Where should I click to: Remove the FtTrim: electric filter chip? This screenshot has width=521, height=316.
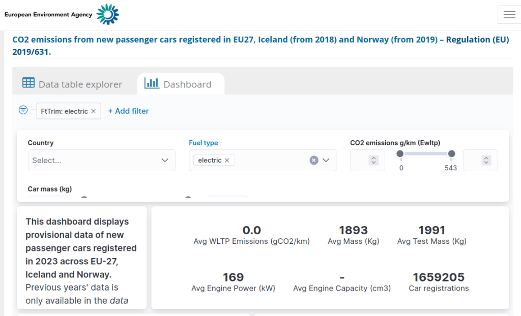click(x=94, y=111)
